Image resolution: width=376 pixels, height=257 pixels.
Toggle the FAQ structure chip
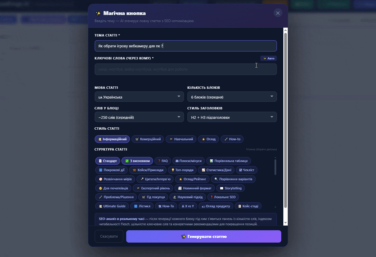[163, 161]
